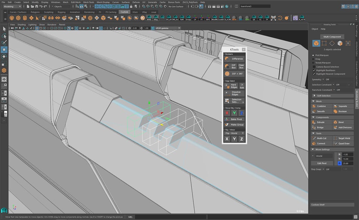Click the Combine mesh icon
Screen dimensions: 359x220
click(314, 106)
